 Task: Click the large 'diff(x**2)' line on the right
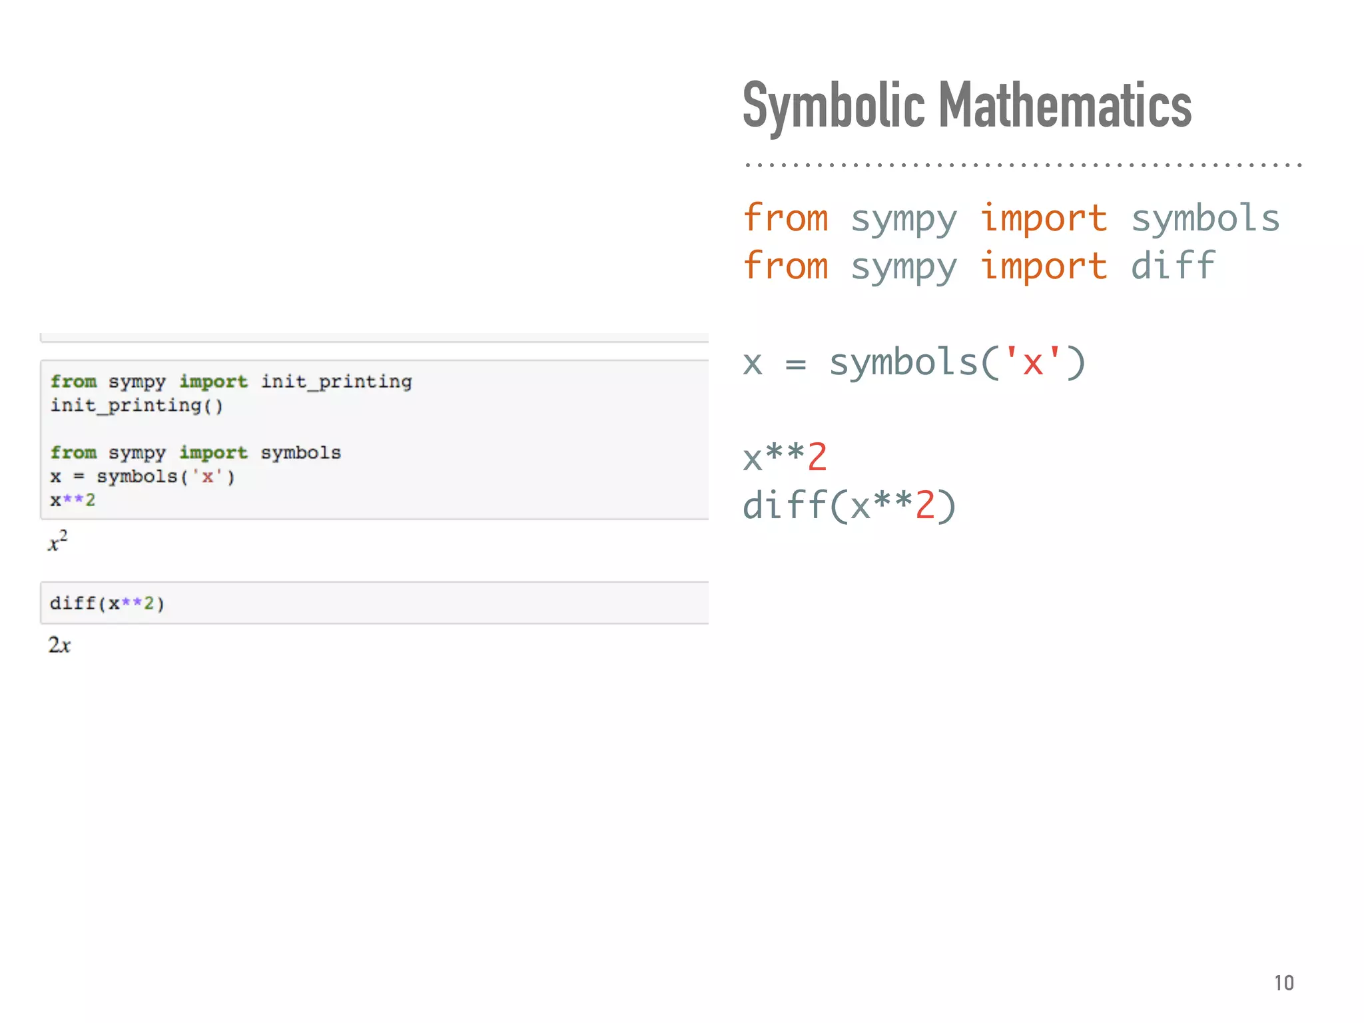(850, 506)
